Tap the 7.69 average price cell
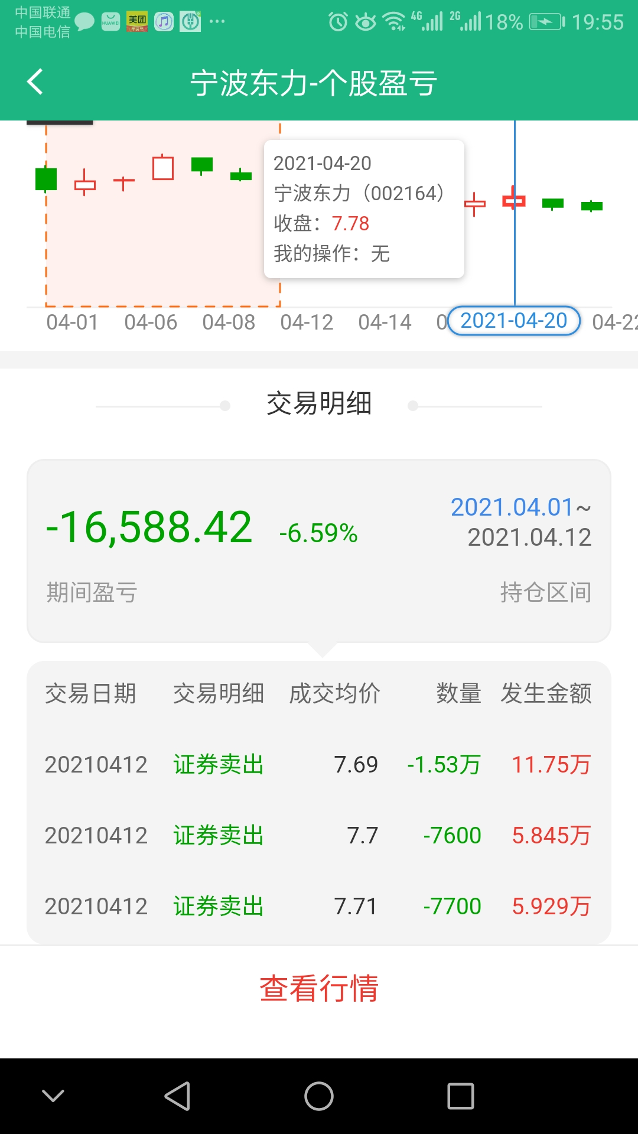The height and width of the screenshot is (1134, 638). pos(356,764)
